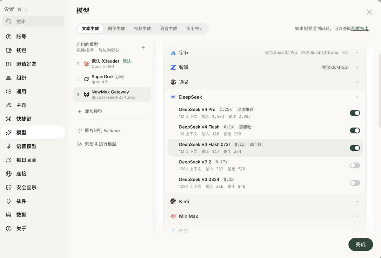
Task: Select the 语音模型 microphone icon
Action: click(9, 146)
